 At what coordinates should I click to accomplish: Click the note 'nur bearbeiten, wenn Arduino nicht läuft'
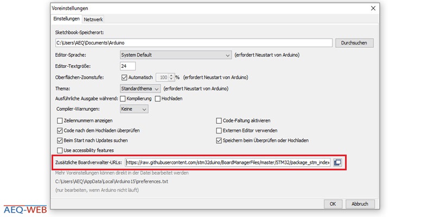pyautogui.click(x=97, y=190)
